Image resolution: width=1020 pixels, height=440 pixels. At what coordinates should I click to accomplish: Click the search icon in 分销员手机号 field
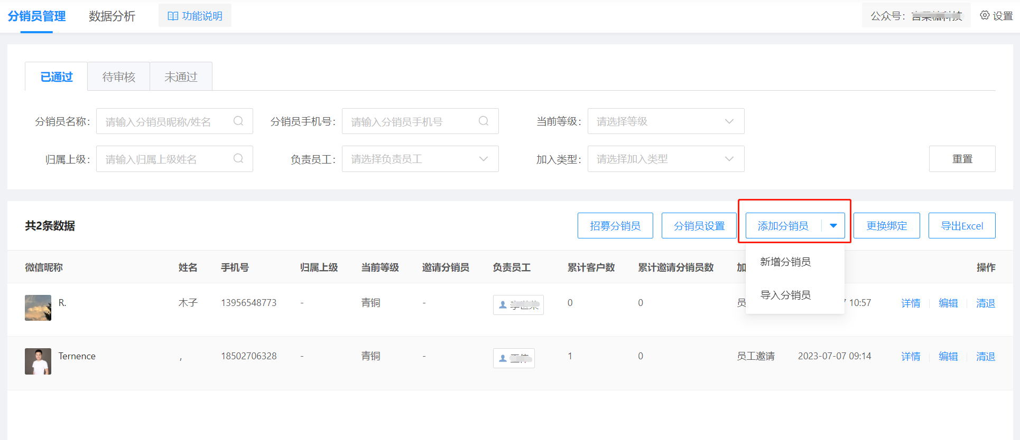[484, 121]
